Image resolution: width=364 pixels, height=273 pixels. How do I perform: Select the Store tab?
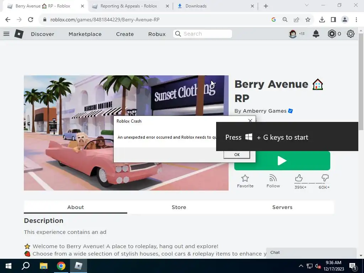point(179,207)
